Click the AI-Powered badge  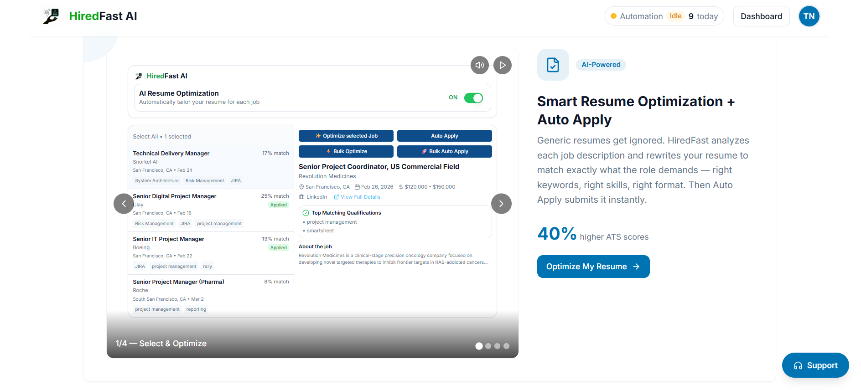click(601, 65)
